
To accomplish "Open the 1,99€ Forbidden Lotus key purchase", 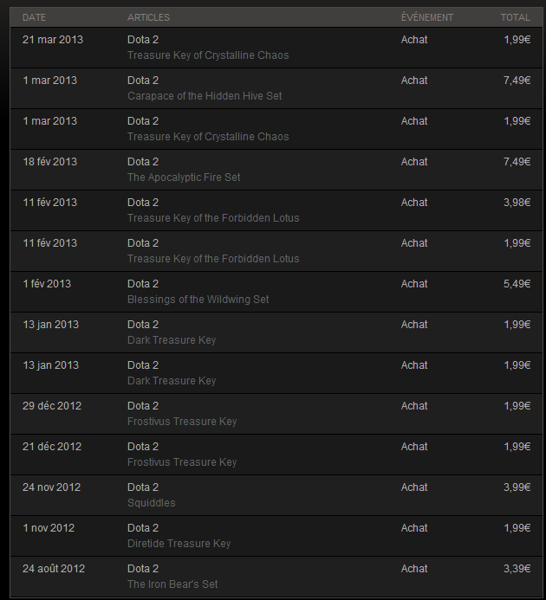I will 276,251.
